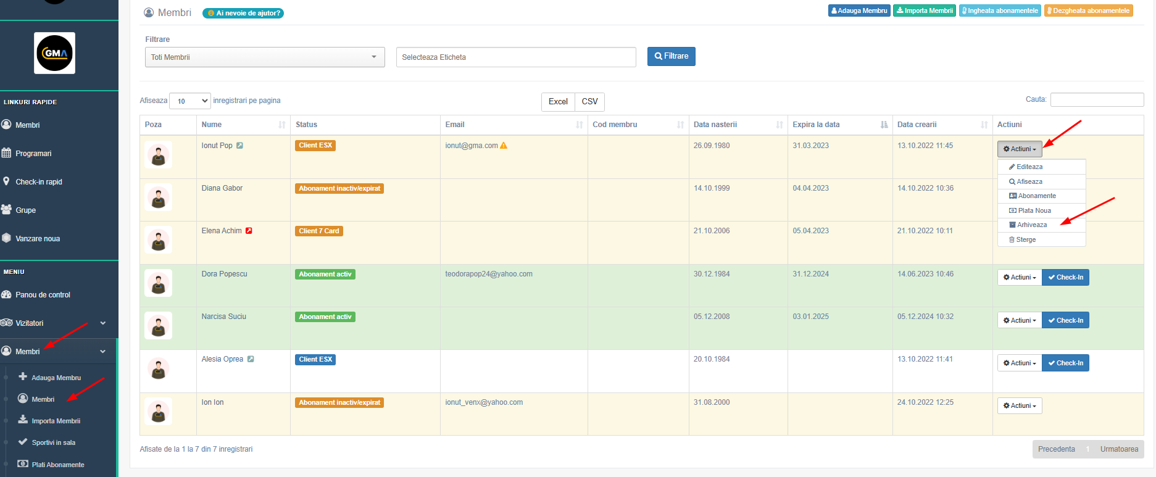The height and width of the screenshot is (477, 1156).
Task: Open Membri submenu item
Action: (43, 399)
